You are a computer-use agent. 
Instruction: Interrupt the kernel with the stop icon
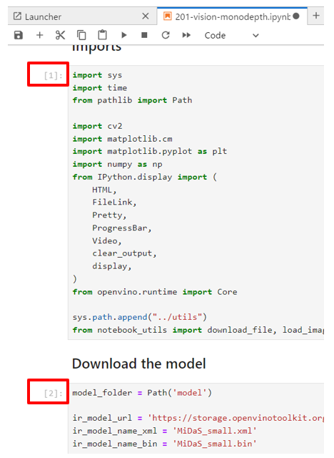coord(144,35)
